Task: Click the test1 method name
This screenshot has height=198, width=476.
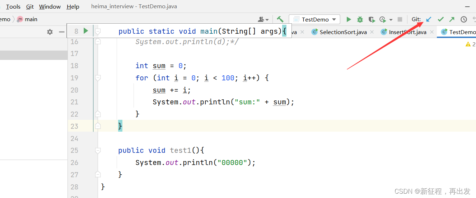Action: [181, 151]
